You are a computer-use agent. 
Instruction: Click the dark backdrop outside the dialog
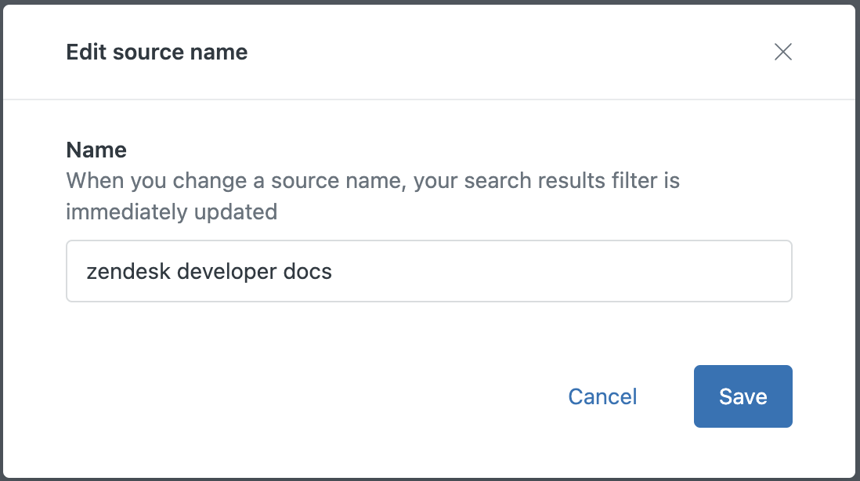(858, 235)
